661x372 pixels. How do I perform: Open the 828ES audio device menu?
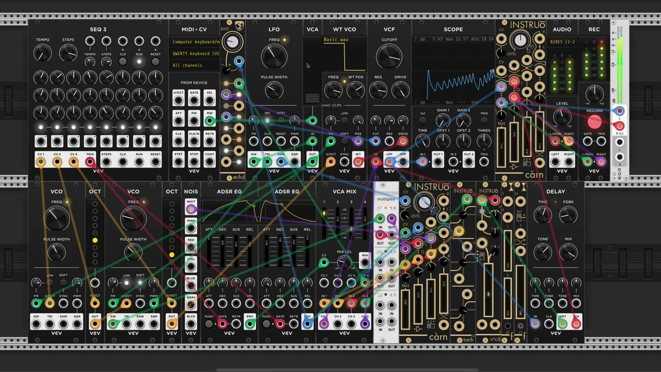click(x=562, y=42)
